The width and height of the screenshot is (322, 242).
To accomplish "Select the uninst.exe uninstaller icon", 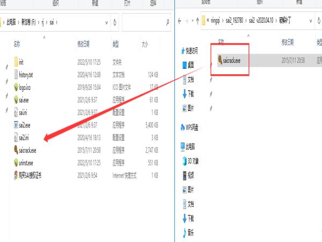I will pyautogui.click(x=16, y=163).
